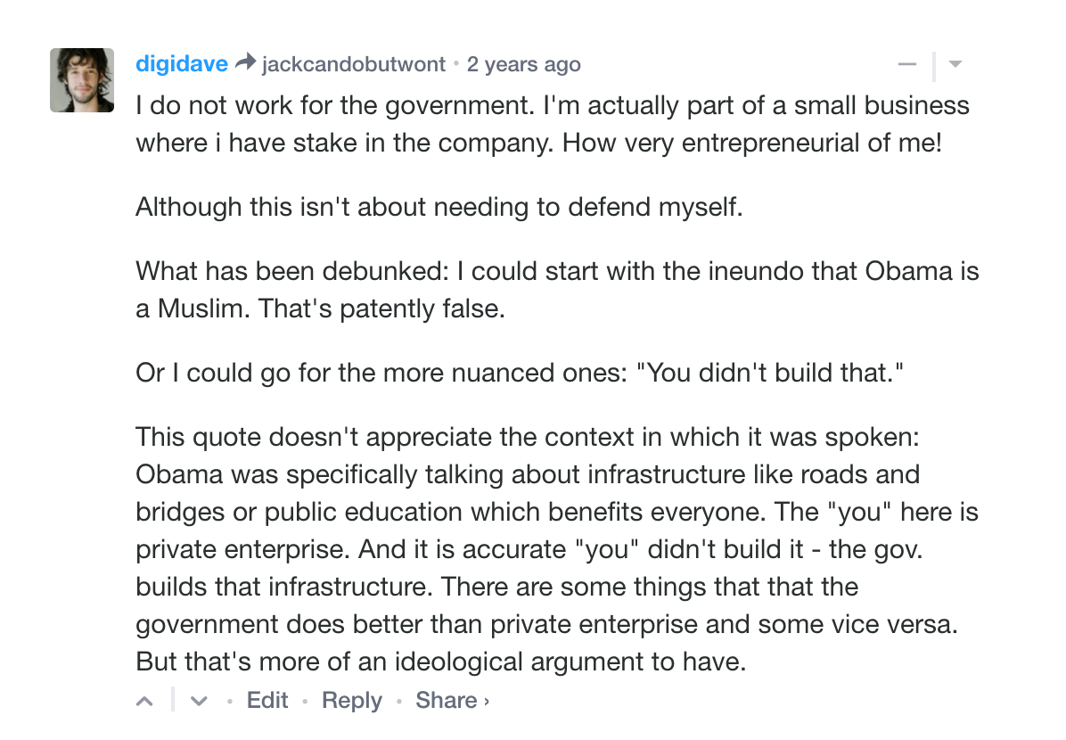1066x740 pixels.
Task: Click the Share link
Action: click(446, 701)
